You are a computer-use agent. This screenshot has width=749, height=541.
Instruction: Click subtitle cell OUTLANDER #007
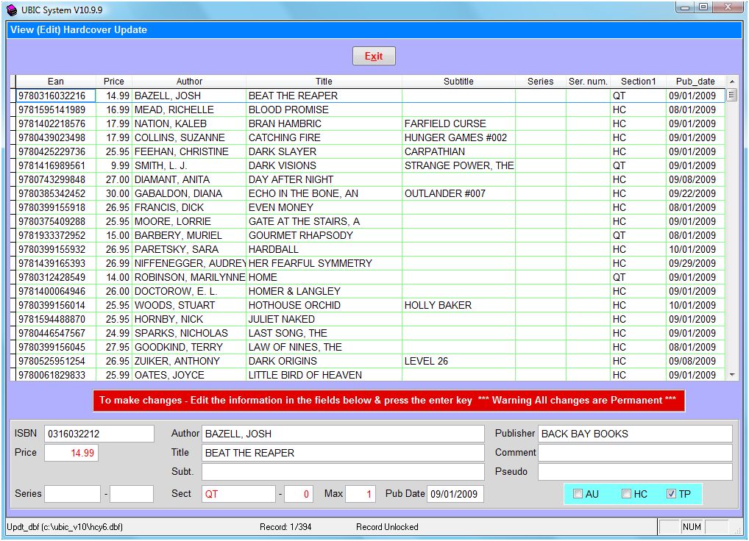(x=458, y=193)
